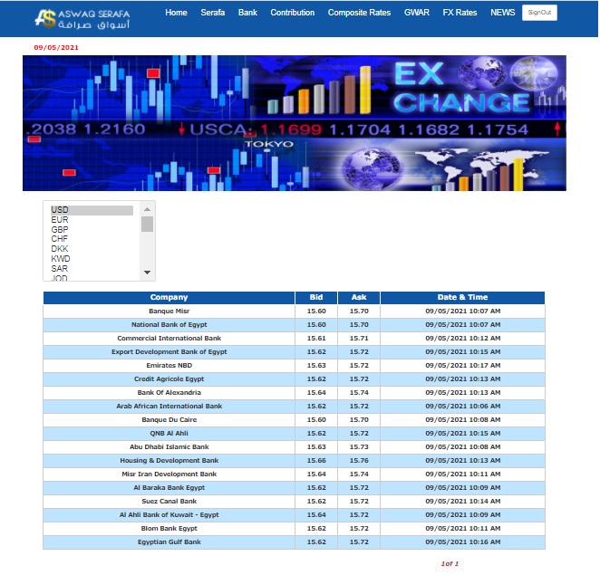Click the 1of 1 page indicator
This screenshot has width=600, height=575.
pos(450,564)
